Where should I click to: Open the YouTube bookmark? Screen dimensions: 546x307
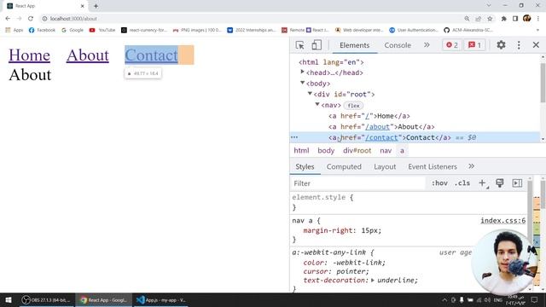[x=102, y=30]
